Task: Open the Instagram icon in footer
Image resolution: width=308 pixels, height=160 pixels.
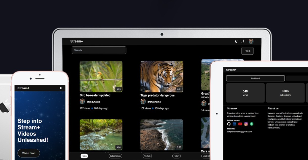Action: coord(246,124)
